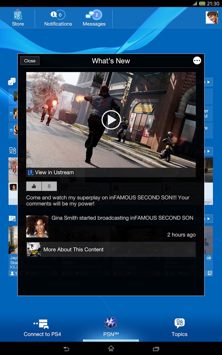222x355 pixels.
Task: Open Gina Smith's profile picture
Action: pos(37,226)
